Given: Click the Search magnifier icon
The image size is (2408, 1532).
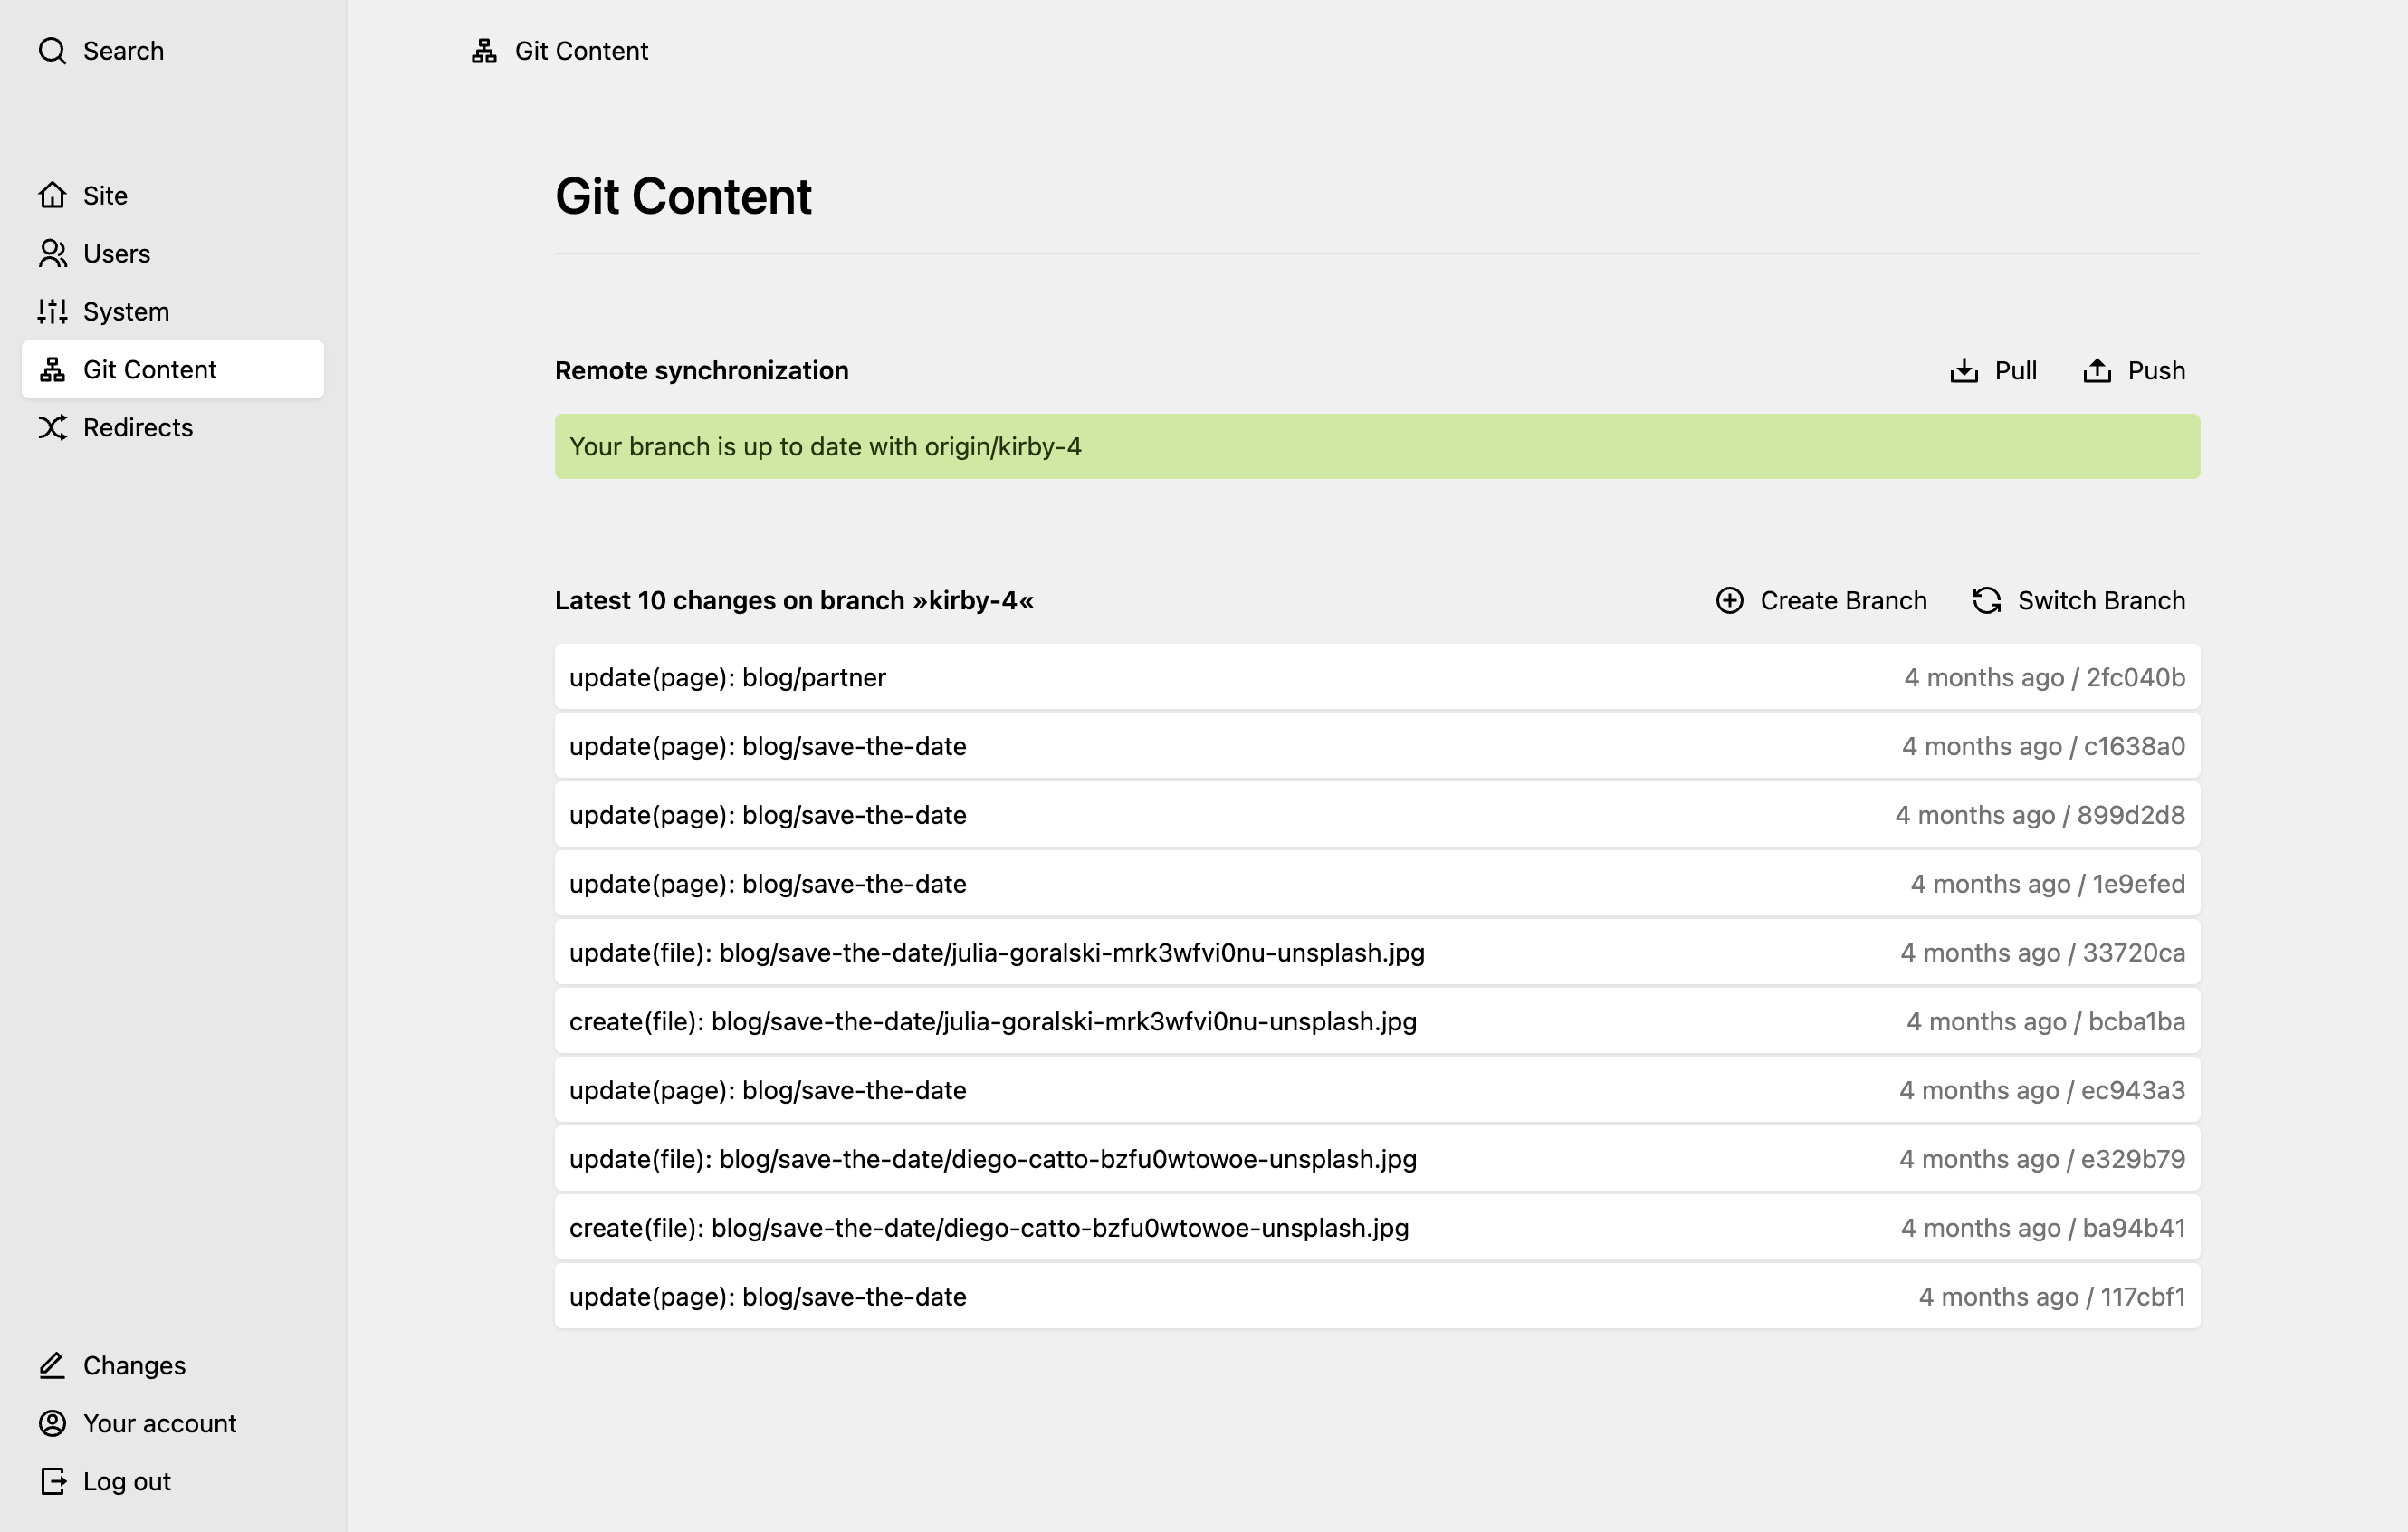Looking at the screenshot, I should [52, 51].
